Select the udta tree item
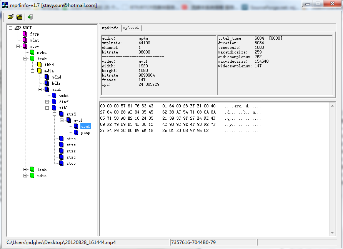Image resolution: width=343 pixels, height=249 pixels. point(42,175)
